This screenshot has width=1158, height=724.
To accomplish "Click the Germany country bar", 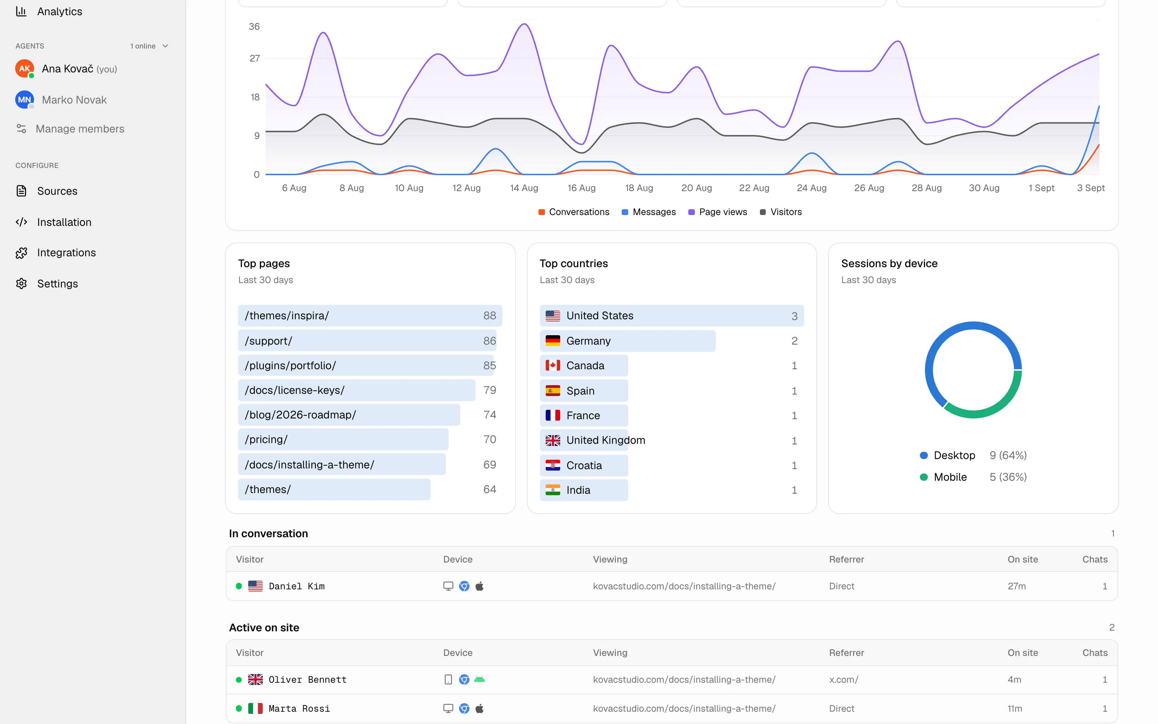I will click(x=627, y=341).
